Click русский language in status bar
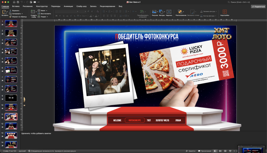 tap(22, 151)
